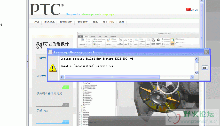
Task: Open the 解决方案 navigation menu
Action: 50,22
